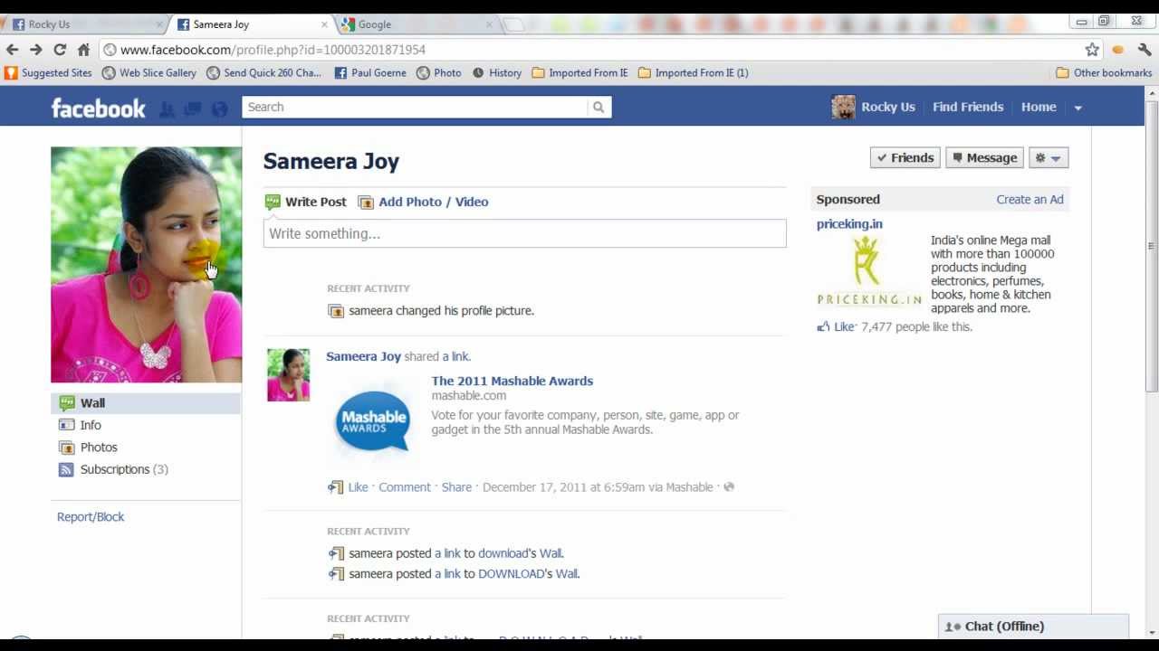1159x651 pixels.
Task: Click the shared 'a link' text
Action: pyautogui.click(x=456, y=356)
